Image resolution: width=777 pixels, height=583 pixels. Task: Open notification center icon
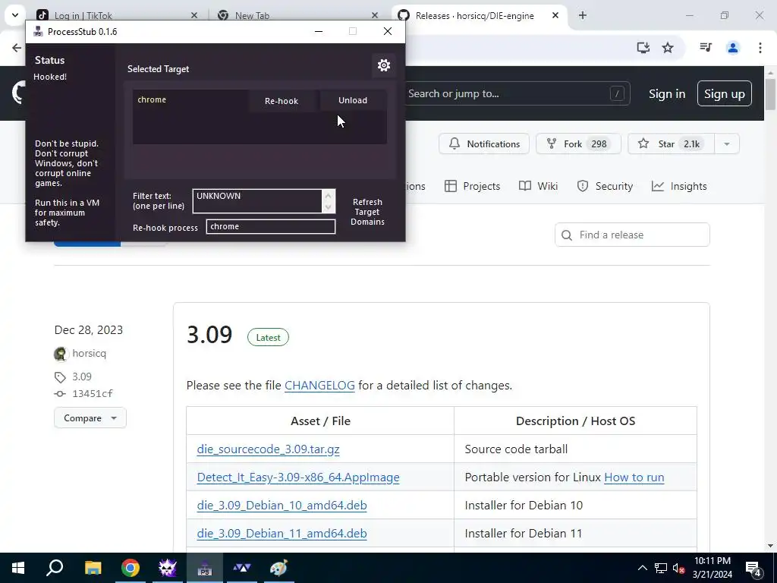coord(753,568)
